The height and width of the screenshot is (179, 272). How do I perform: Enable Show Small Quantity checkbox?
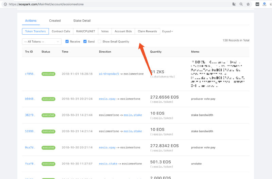coord(99,41)
